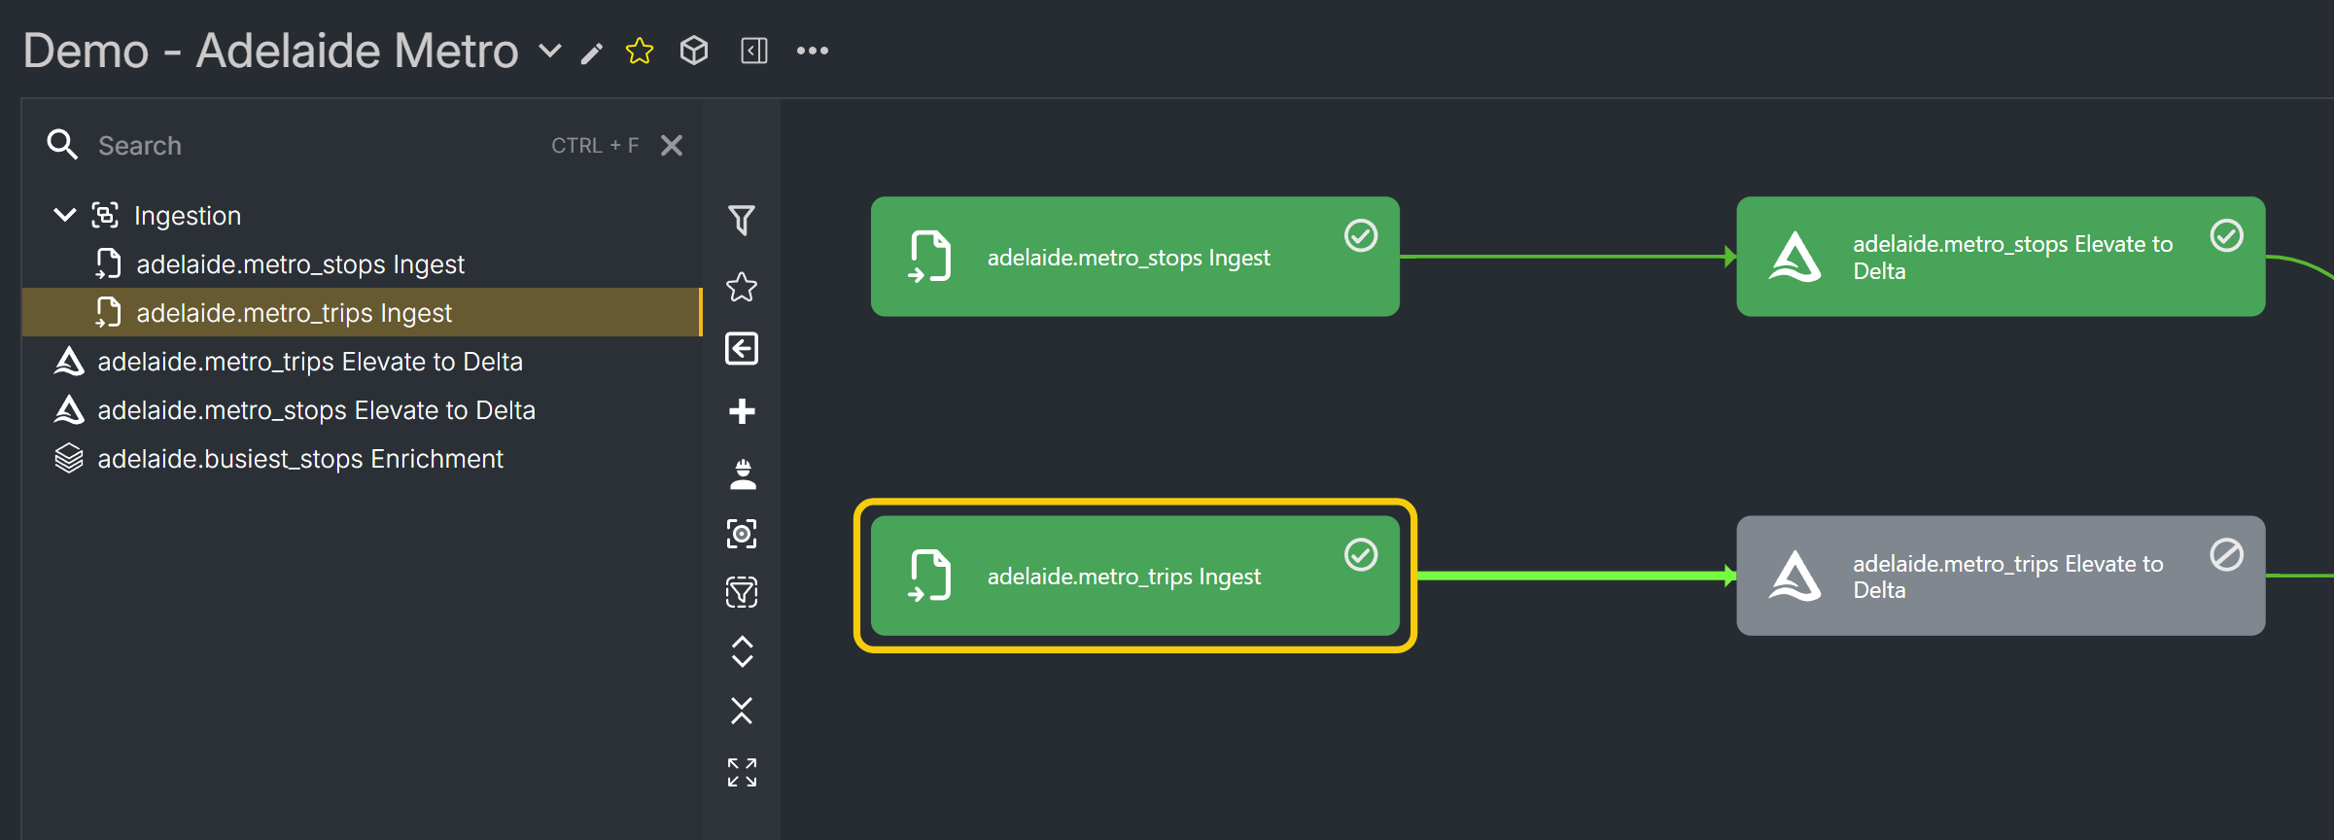Open the dropdown chevron beside Adelaide Metro title
2334x840 pixels.
[x=550, y=51]
